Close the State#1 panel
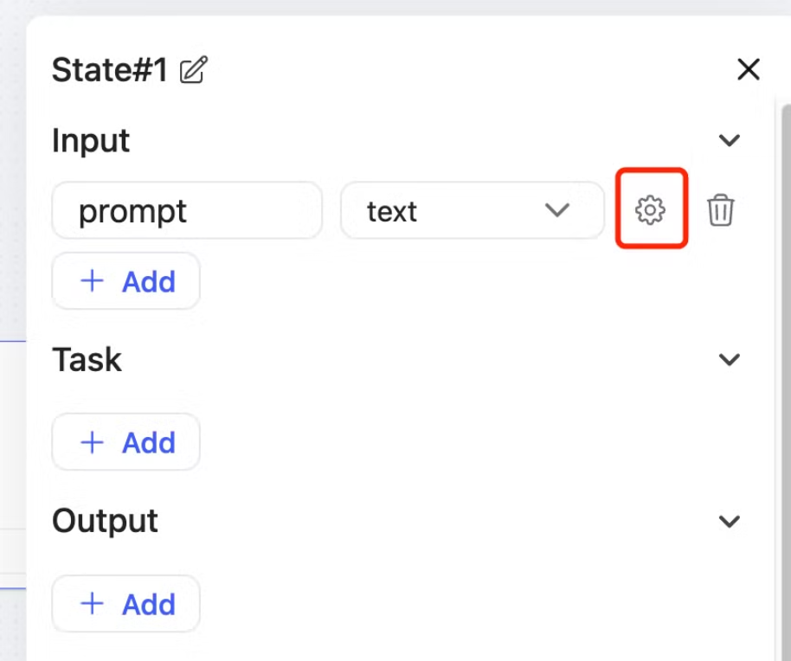 [748, 69]
